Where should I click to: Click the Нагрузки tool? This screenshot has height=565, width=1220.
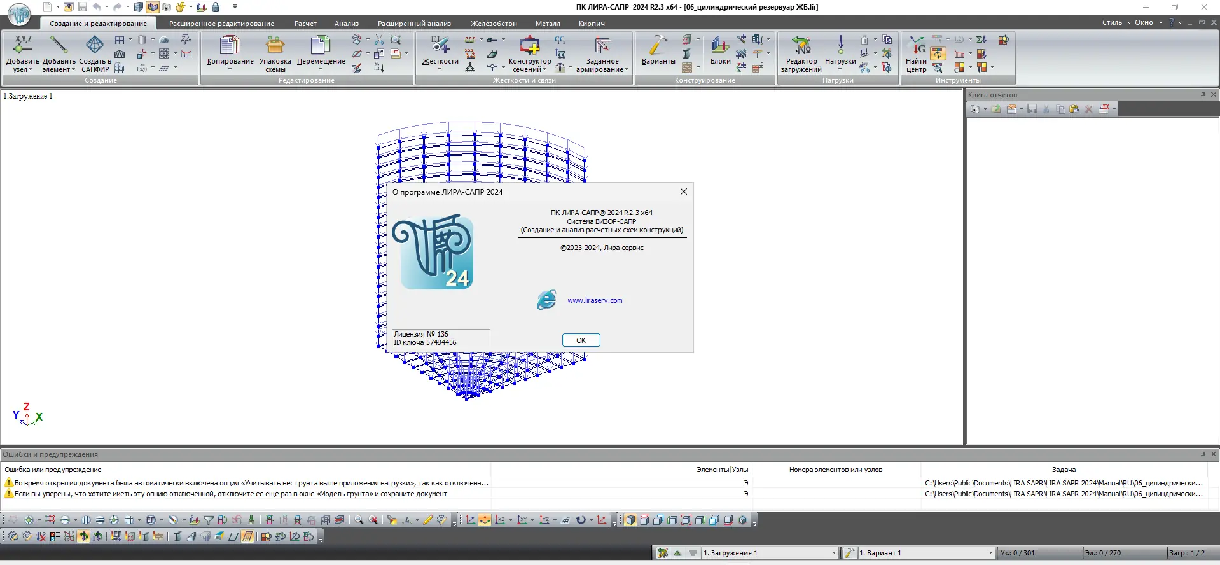pyautogui.click(x=840, y=53)
